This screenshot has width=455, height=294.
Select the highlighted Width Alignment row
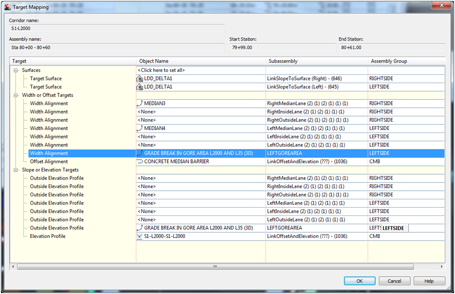tap(49, 153)
